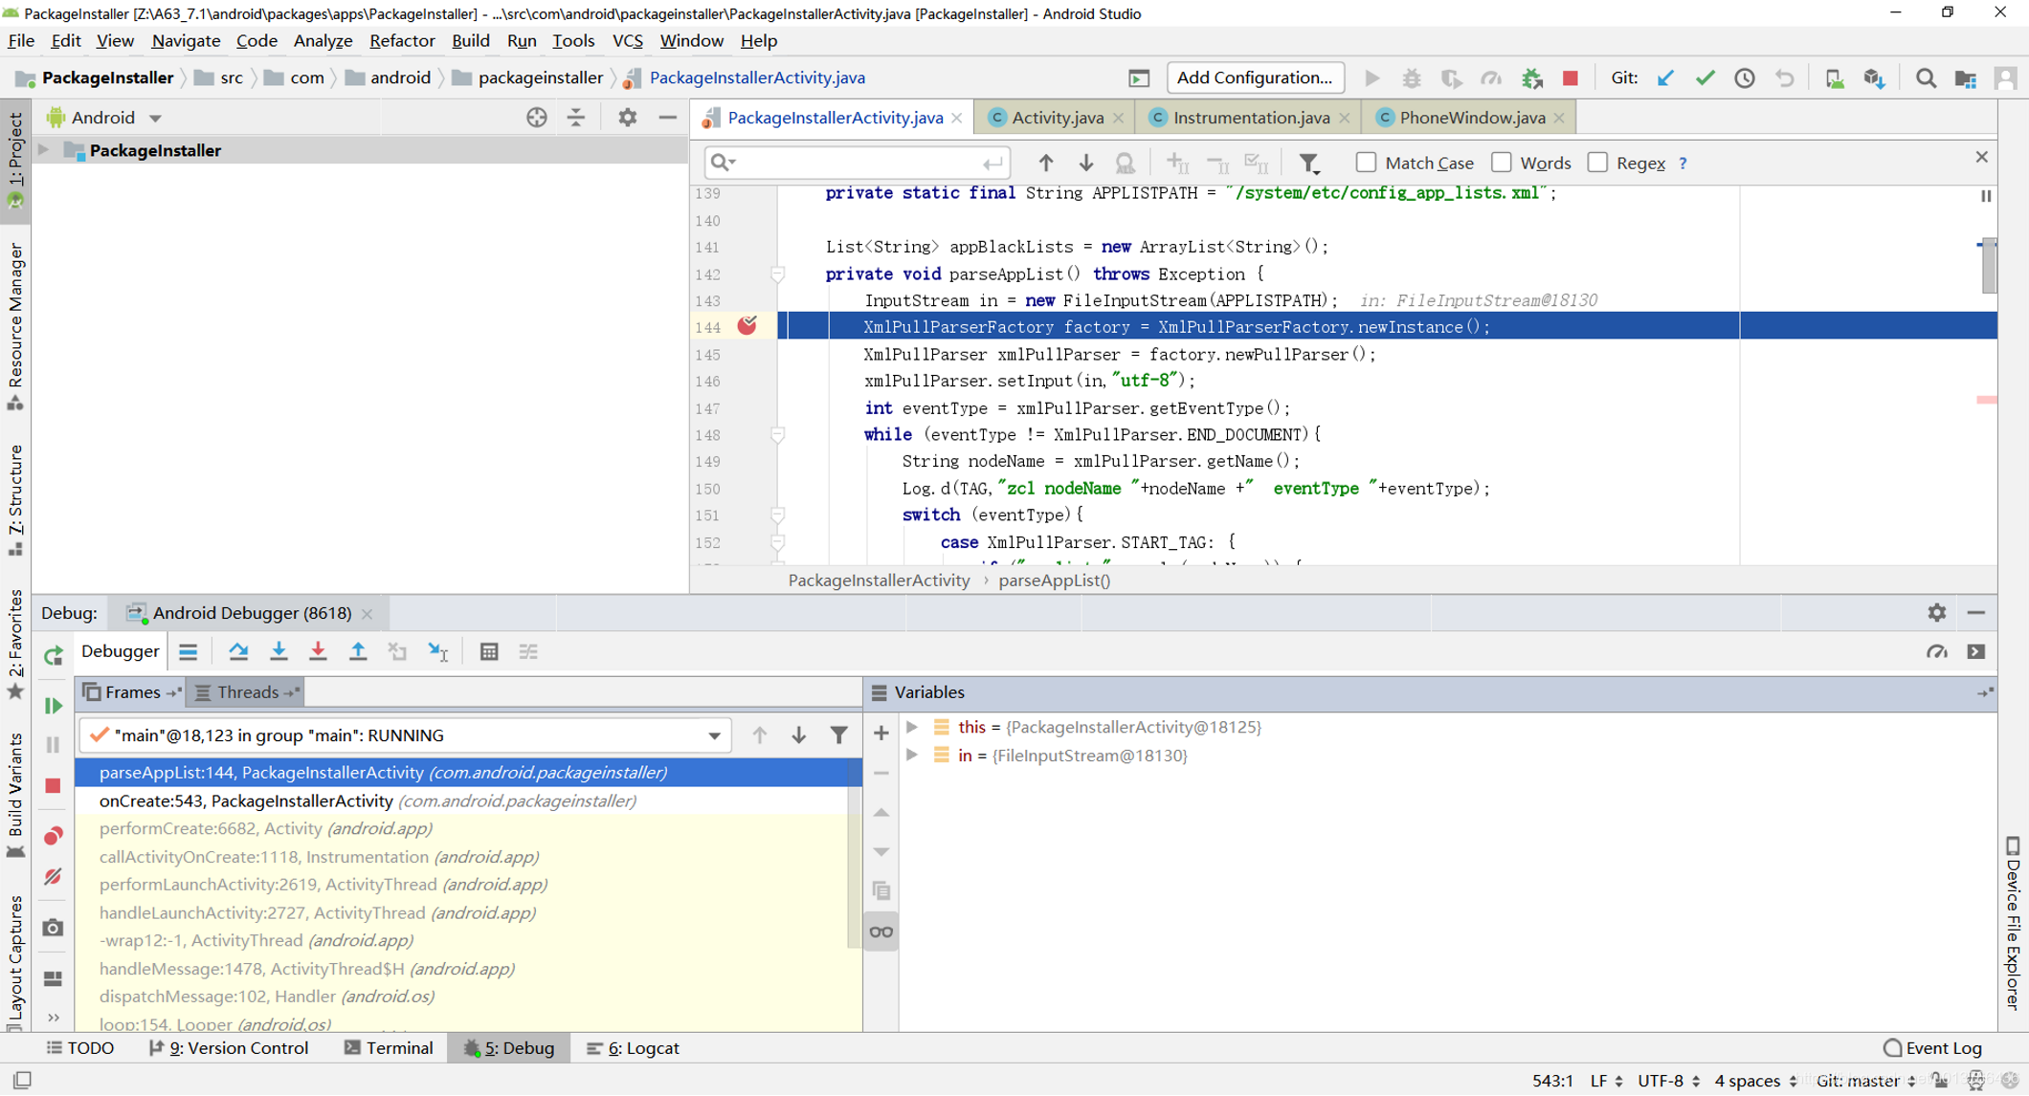The image size is (2029, 1096).
Task: Mute breakpoints in debug sidebar
Action: tap(54, 876)
